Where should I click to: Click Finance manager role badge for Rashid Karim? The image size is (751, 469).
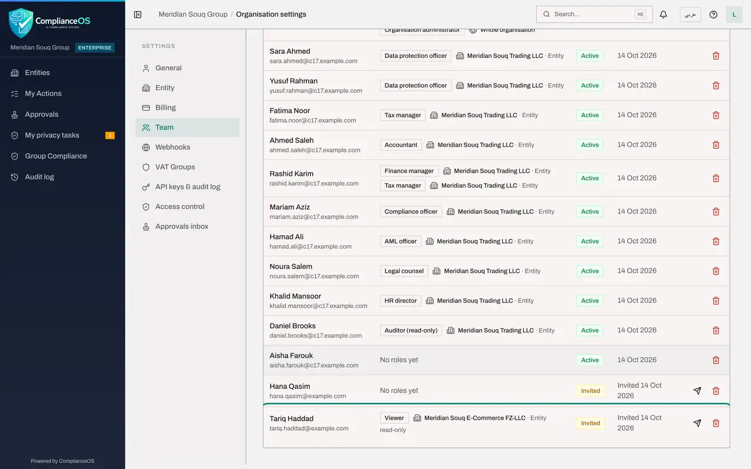pos(409,171)
